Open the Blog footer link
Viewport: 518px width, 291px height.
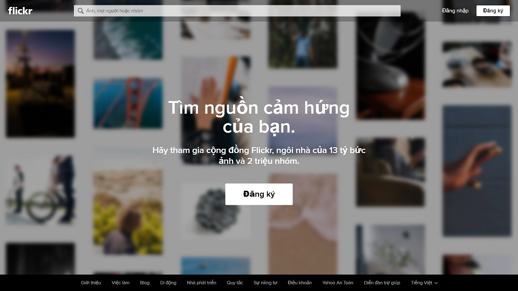tap(145, 283)
